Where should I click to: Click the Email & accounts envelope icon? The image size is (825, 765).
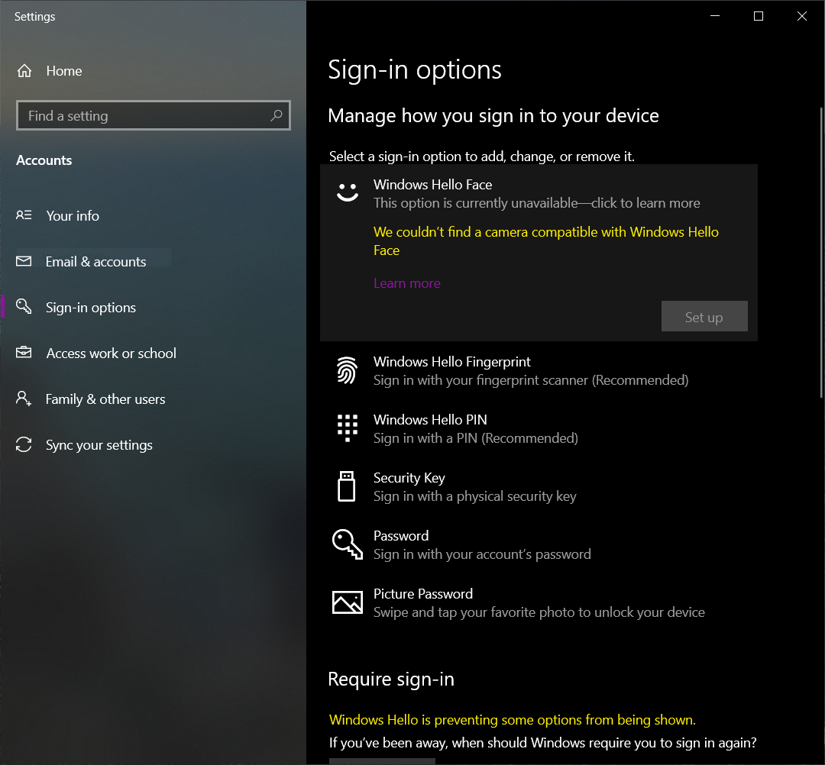24,261
